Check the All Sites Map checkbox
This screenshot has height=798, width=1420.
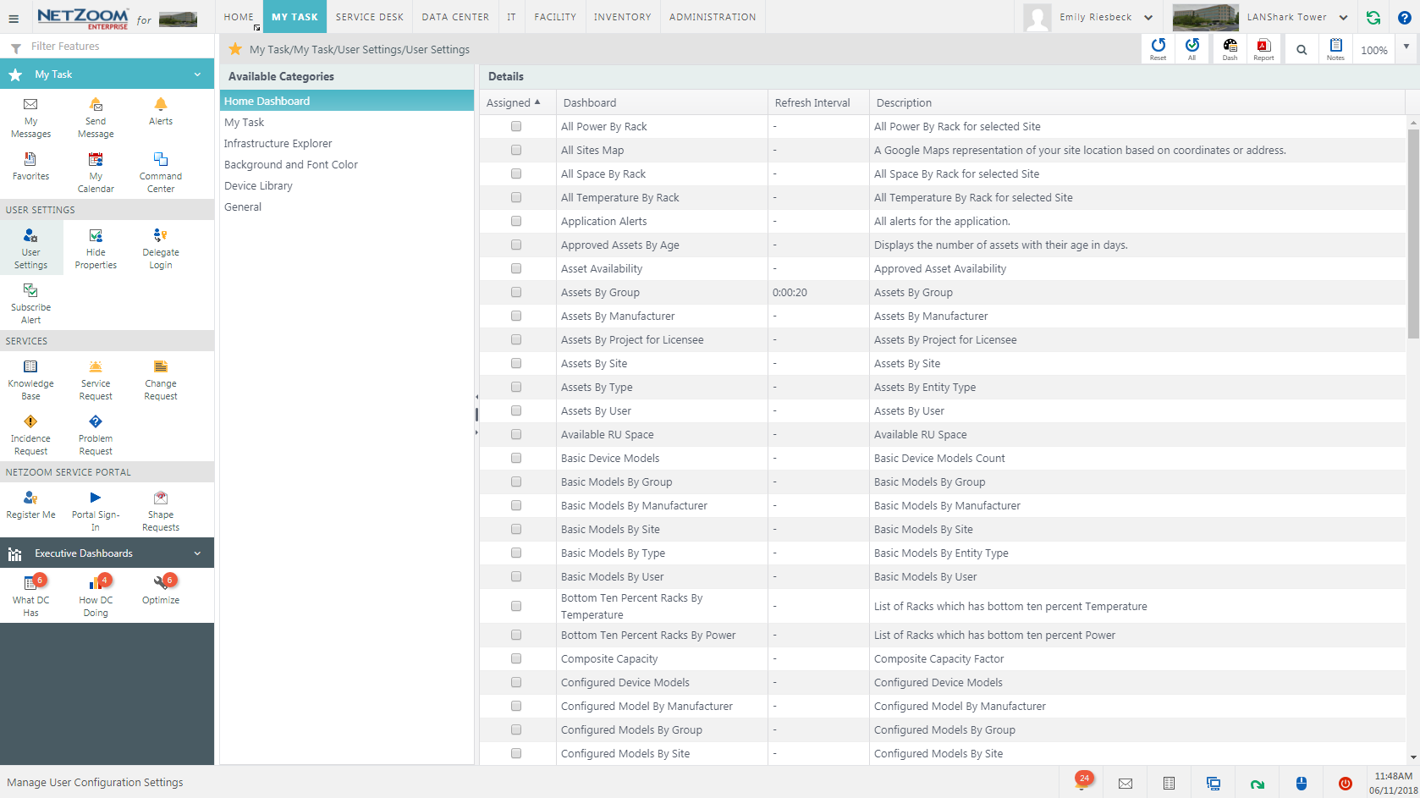pyautogui.click(x=516, y=151)
